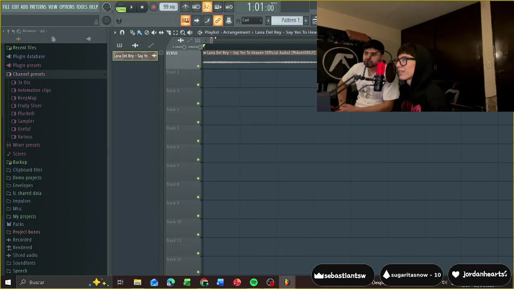
Task: Open Spotify from the taskbar
Action: [x=254, y=283]
